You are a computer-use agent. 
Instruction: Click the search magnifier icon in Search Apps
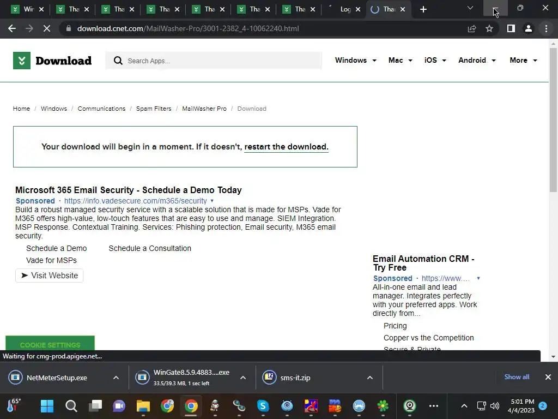[x=118, y=61]
